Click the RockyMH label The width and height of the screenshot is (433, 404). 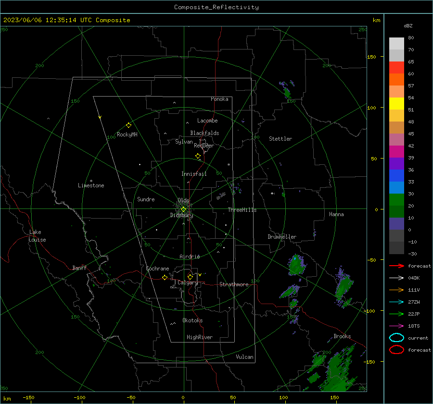pos(127,135)
